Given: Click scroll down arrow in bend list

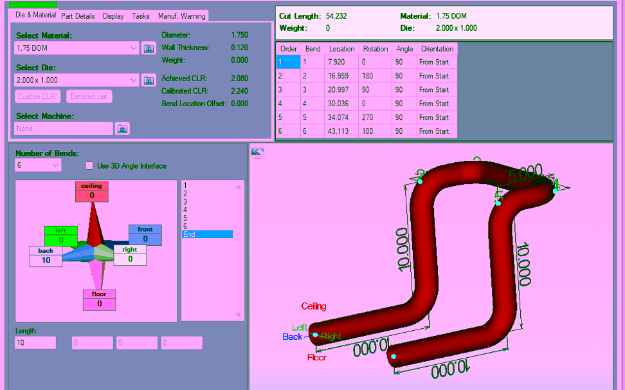Looking at the screenshot, I should click(x=239, y=315).
